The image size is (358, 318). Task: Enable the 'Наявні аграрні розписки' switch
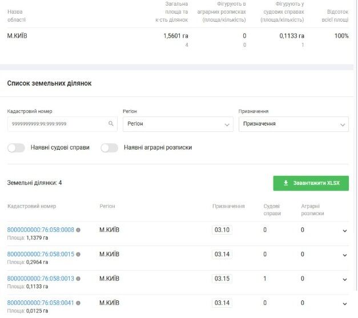tap(109, 148)
